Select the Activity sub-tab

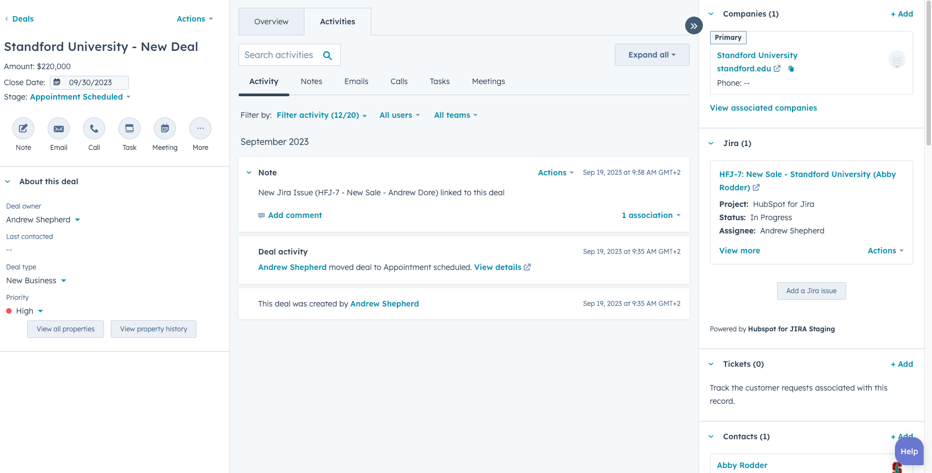pos(264,81)
